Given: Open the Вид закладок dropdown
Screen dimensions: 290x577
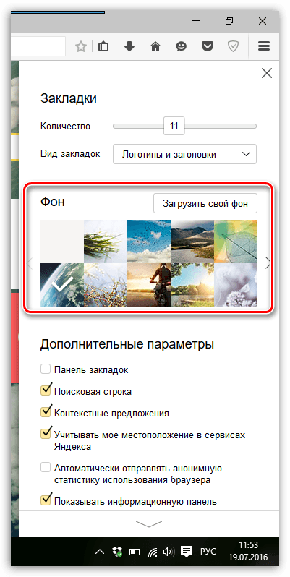Looking at the screenshot, I should pyautogui.click(x=184, y=154).
